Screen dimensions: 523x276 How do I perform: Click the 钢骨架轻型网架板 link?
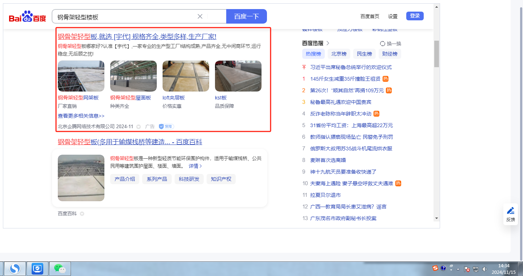[78, 98]
